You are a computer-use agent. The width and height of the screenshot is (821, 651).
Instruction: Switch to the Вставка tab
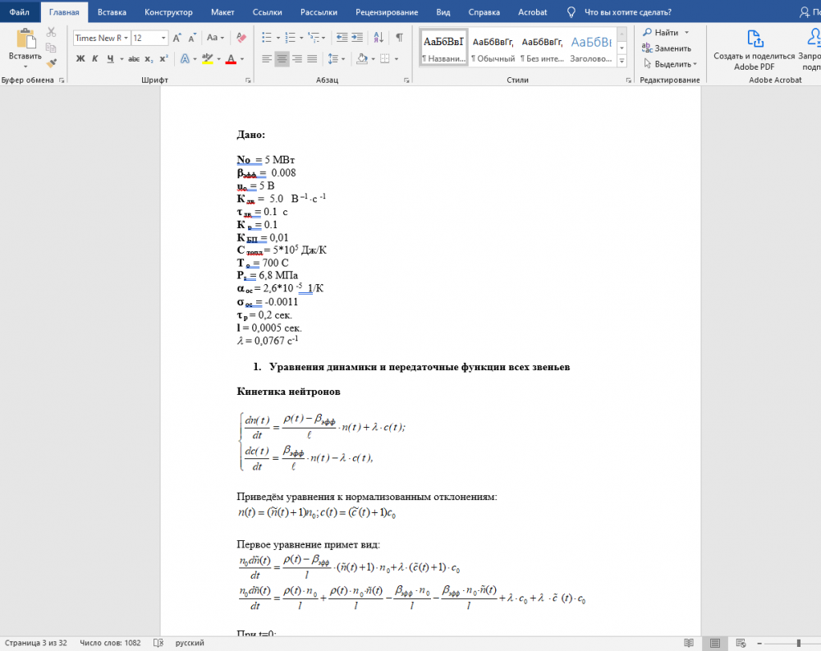click(112, 12)
